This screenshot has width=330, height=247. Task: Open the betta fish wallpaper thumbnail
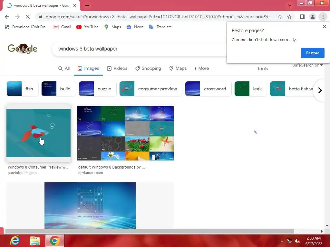(x=39, y=133)
